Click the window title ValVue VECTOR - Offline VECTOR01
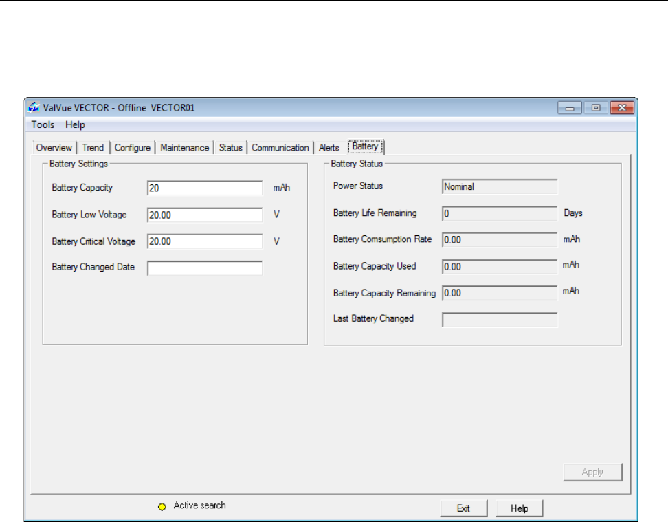 pos(119,108)
